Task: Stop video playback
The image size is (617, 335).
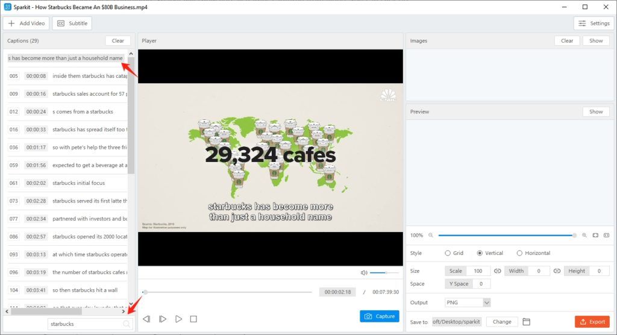Action: pyautogui.click(x=193, y=319)
